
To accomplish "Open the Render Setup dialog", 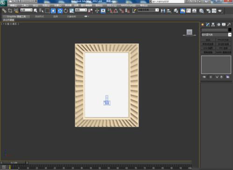I will coord(208,11).
